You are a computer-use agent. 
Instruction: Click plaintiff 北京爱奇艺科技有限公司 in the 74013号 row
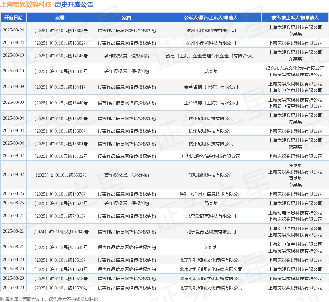click(x=211, y=216)
